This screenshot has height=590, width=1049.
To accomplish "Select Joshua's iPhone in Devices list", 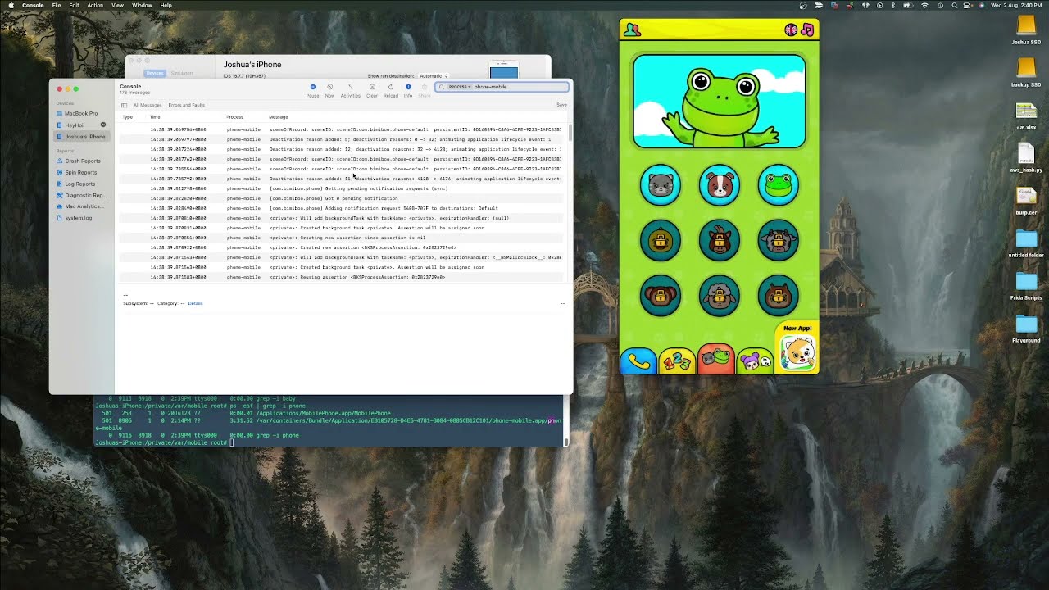I will pos(81,137).
